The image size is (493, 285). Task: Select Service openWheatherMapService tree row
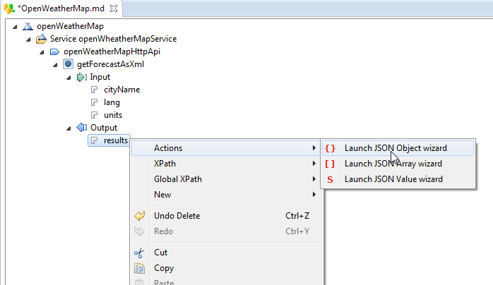pos(113,39)
